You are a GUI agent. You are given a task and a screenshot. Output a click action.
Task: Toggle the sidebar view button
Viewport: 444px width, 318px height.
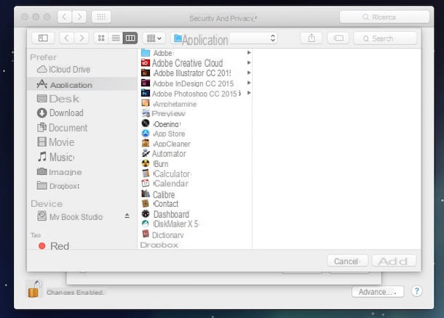point(43,38)
